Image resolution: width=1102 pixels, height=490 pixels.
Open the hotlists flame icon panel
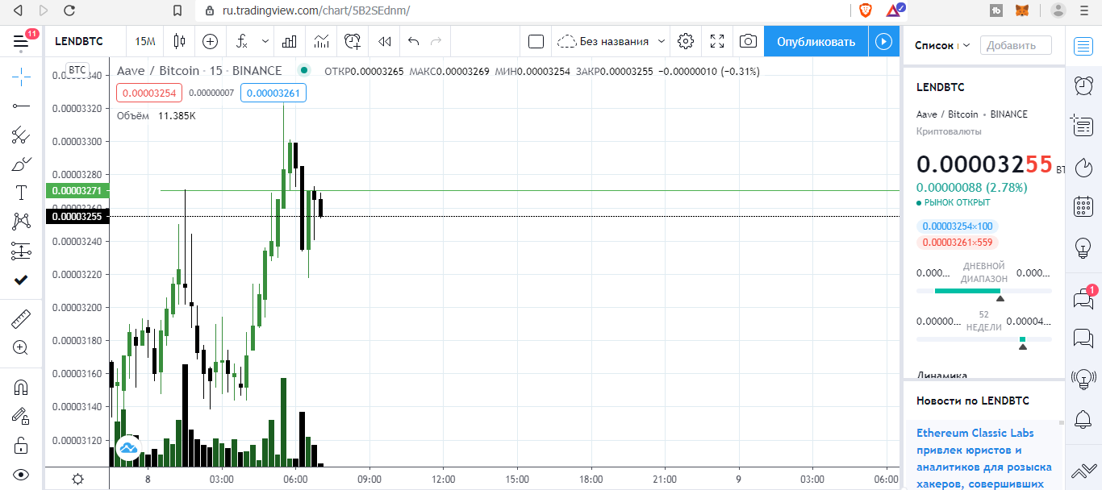click(x=1083, y=166)
